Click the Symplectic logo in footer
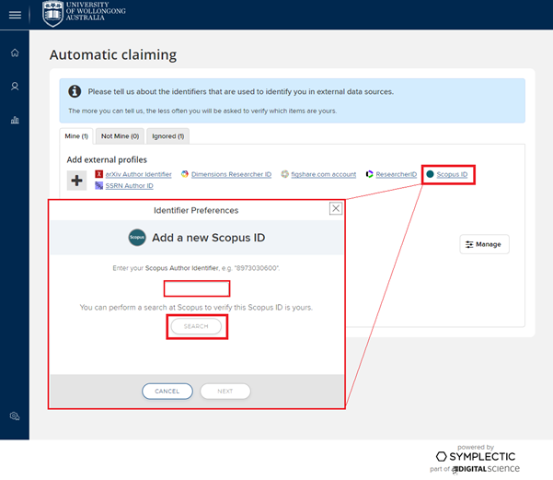Viewport: 553px width, 480px height. click(476, 456)
